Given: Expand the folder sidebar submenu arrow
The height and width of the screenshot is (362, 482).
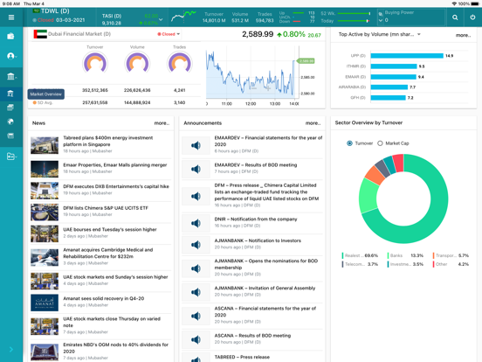Looking at the screenshot, I should click(16, 157).
